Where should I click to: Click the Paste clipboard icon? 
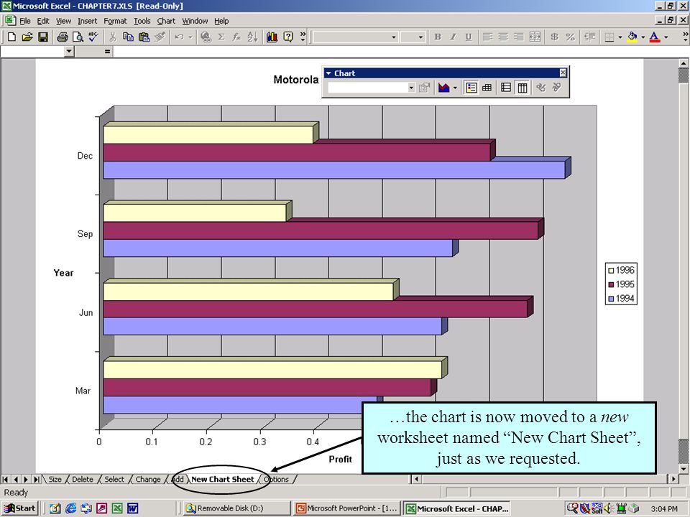coord(144,37)
